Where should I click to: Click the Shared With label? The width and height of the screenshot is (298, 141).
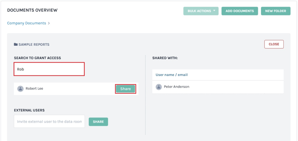[165, 58]
